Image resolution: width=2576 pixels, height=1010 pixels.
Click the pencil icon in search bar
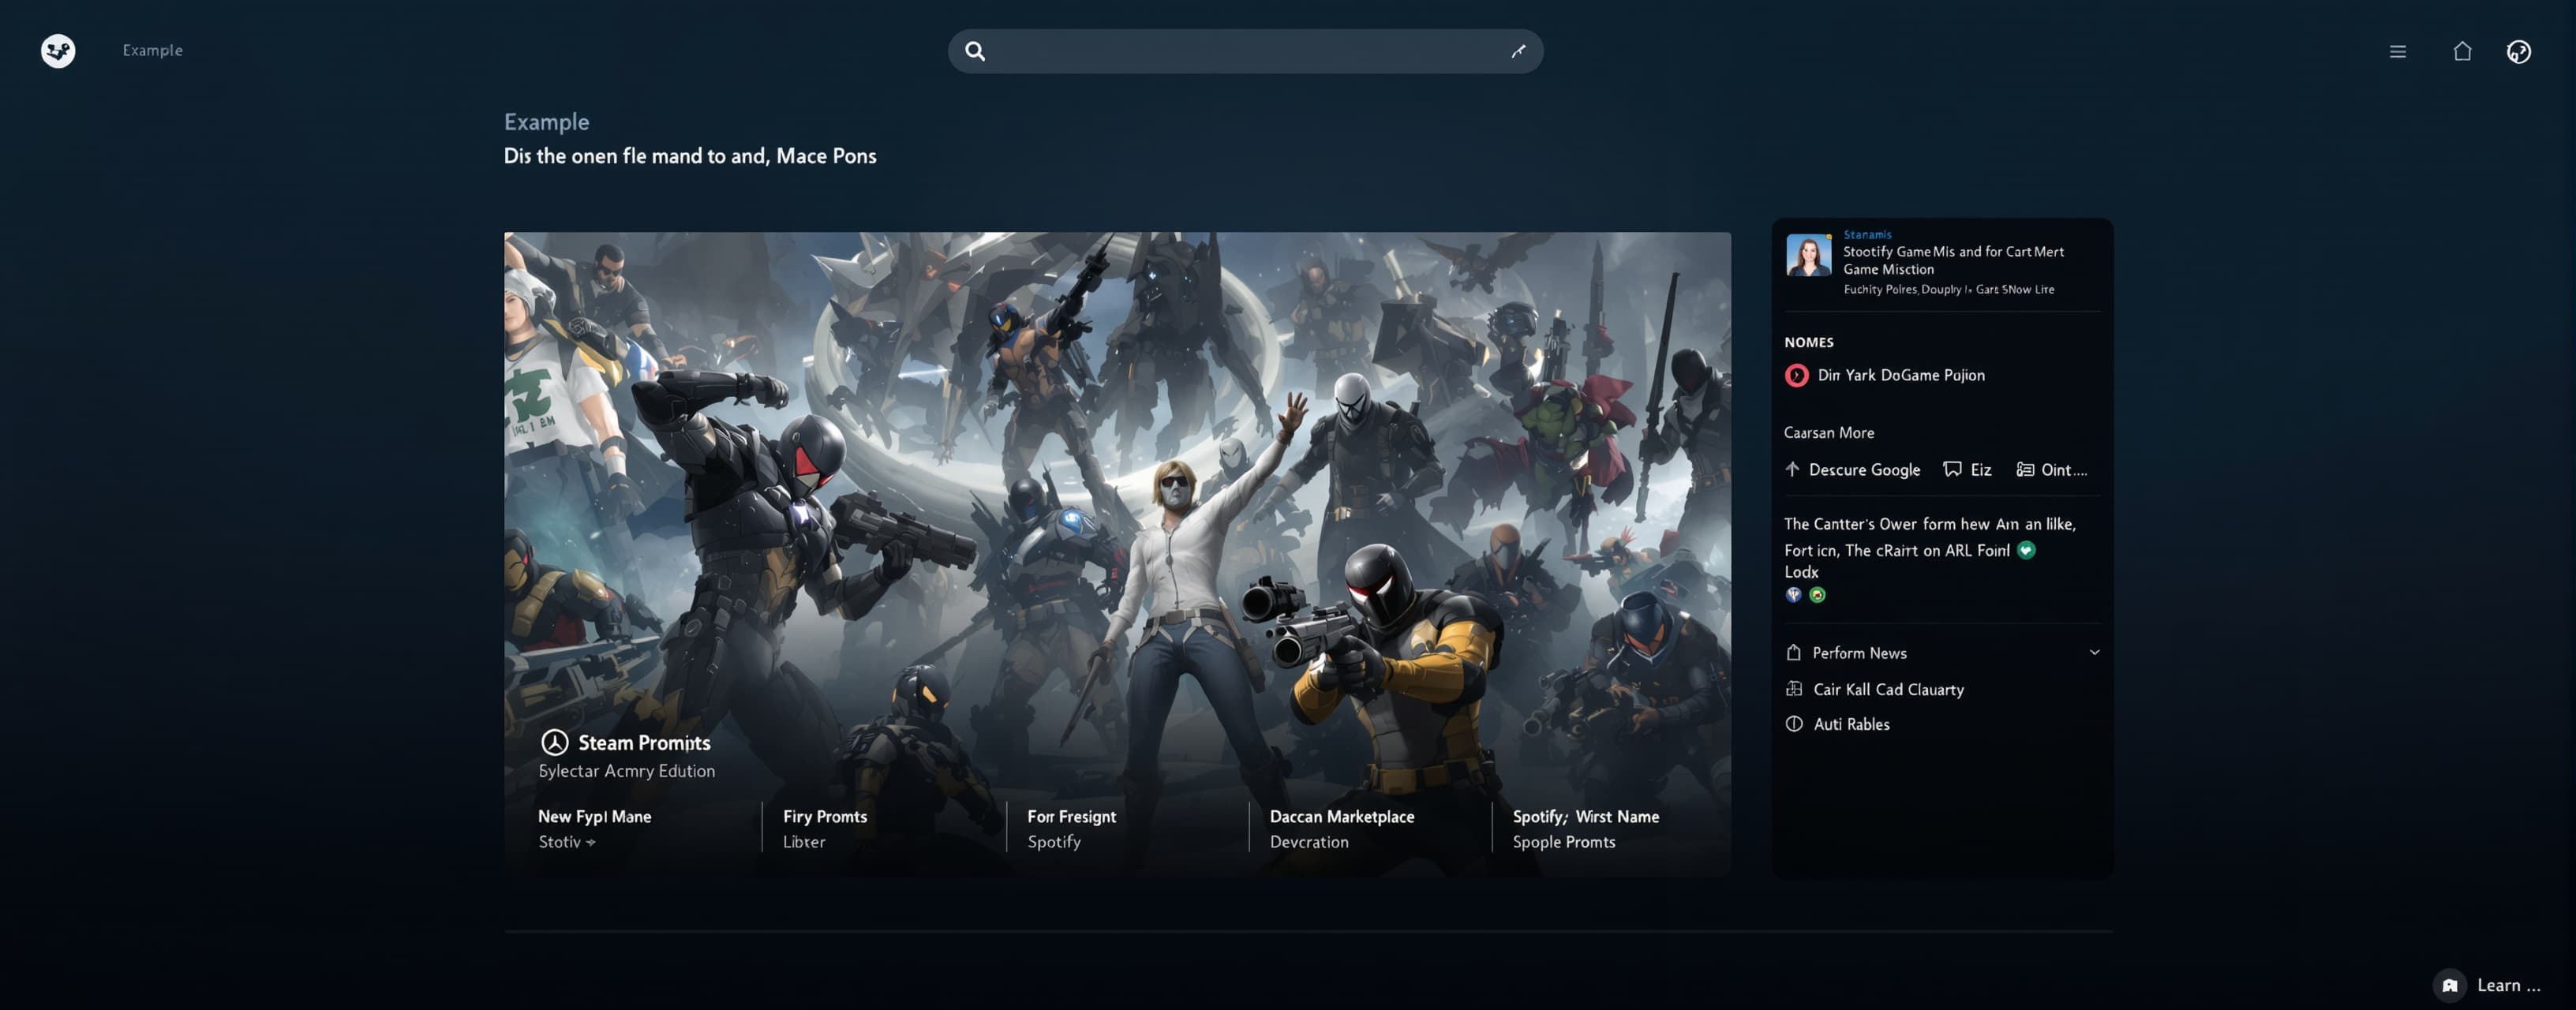pos(1518,51)
